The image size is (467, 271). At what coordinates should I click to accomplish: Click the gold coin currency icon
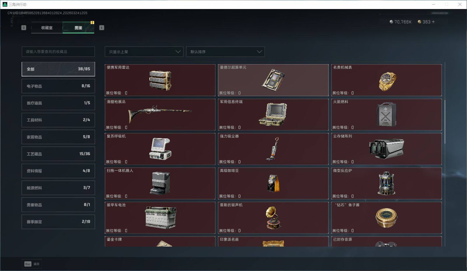(419, 22)
